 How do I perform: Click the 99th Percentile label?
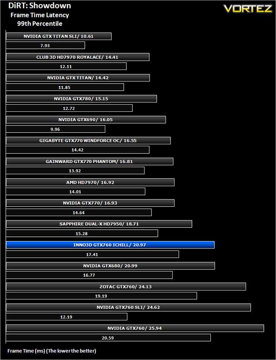click(40, 24)
